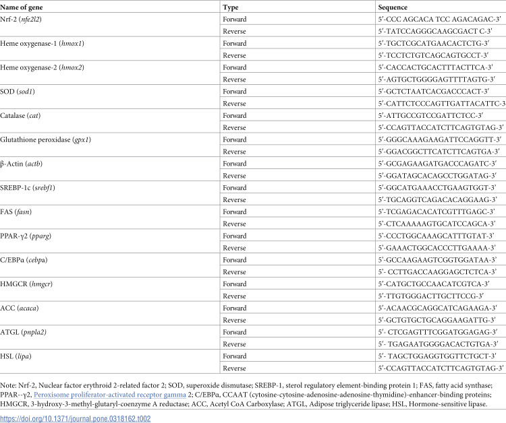The width and height of the screenshot is (506, 423).
Task: Click the PPAR-γ2 (pparg) gene cell
Action: pyautogui.click(x=110, y=241)
